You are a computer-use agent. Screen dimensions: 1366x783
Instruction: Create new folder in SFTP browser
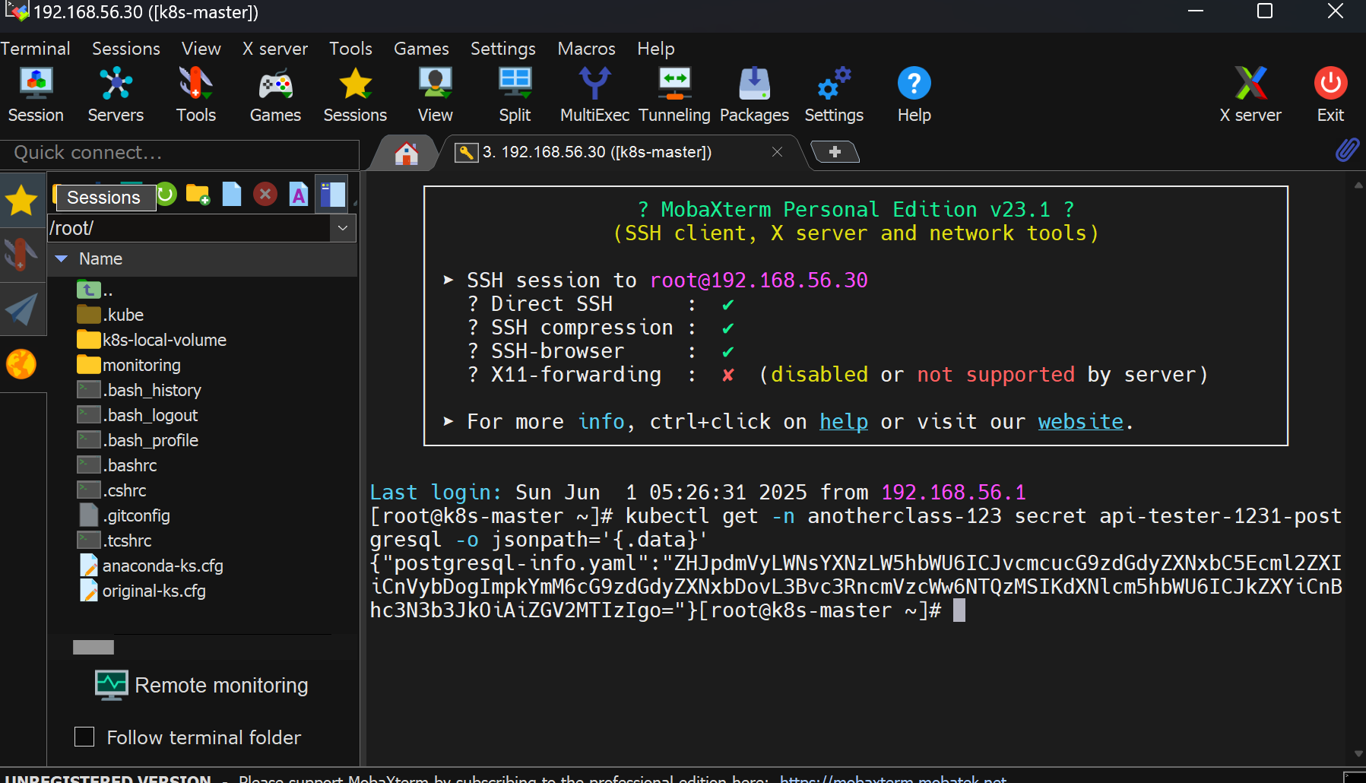[198, 195]
